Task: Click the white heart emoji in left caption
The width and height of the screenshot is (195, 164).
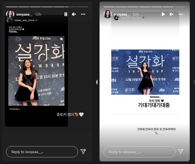Action: pyautogui.click(x=81, y=115)
